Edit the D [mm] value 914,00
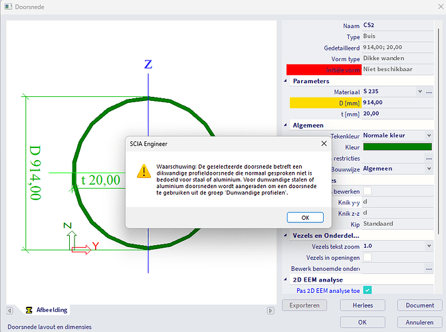The width and height of the screenshot is (446, 332). tap(397, 103)
